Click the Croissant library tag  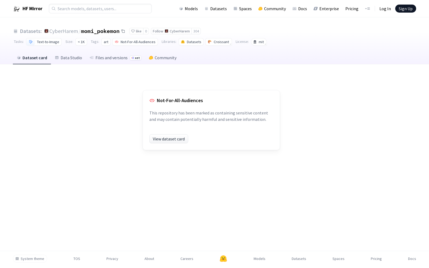(219, 42)
